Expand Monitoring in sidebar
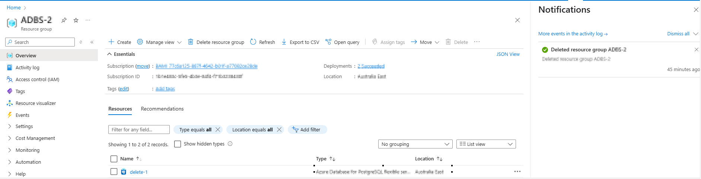Viewport: 701px width, 179px height. [x=10, y=150]
